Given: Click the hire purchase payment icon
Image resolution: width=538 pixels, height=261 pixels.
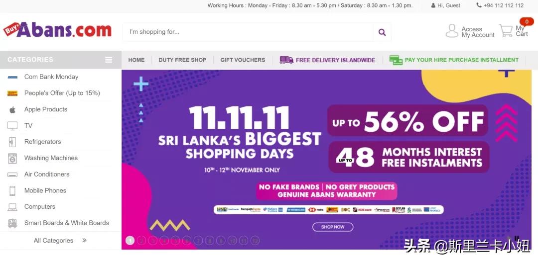Looking at the screenshot, I should click(x=396, y=60).
